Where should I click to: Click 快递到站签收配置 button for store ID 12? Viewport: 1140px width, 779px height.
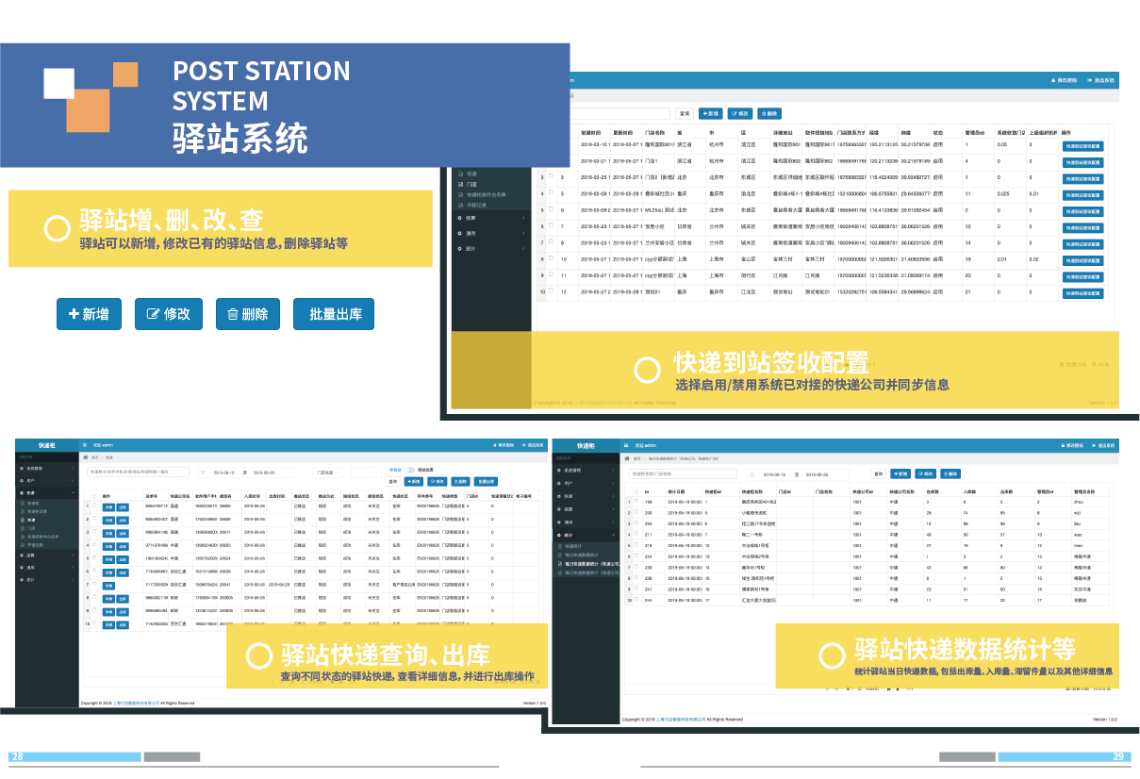[1082, 292]
